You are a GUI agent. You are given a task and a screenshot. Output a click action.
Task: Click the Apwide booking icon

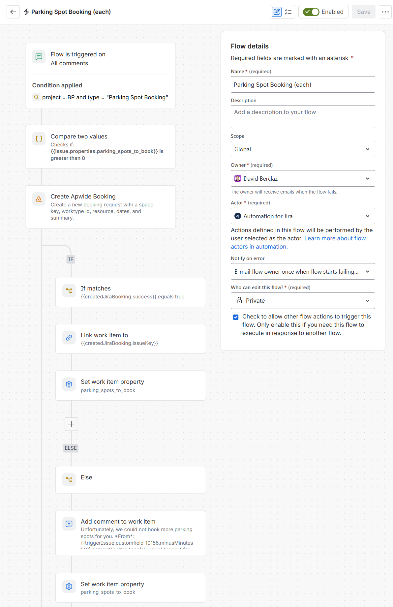click(39, 199)
